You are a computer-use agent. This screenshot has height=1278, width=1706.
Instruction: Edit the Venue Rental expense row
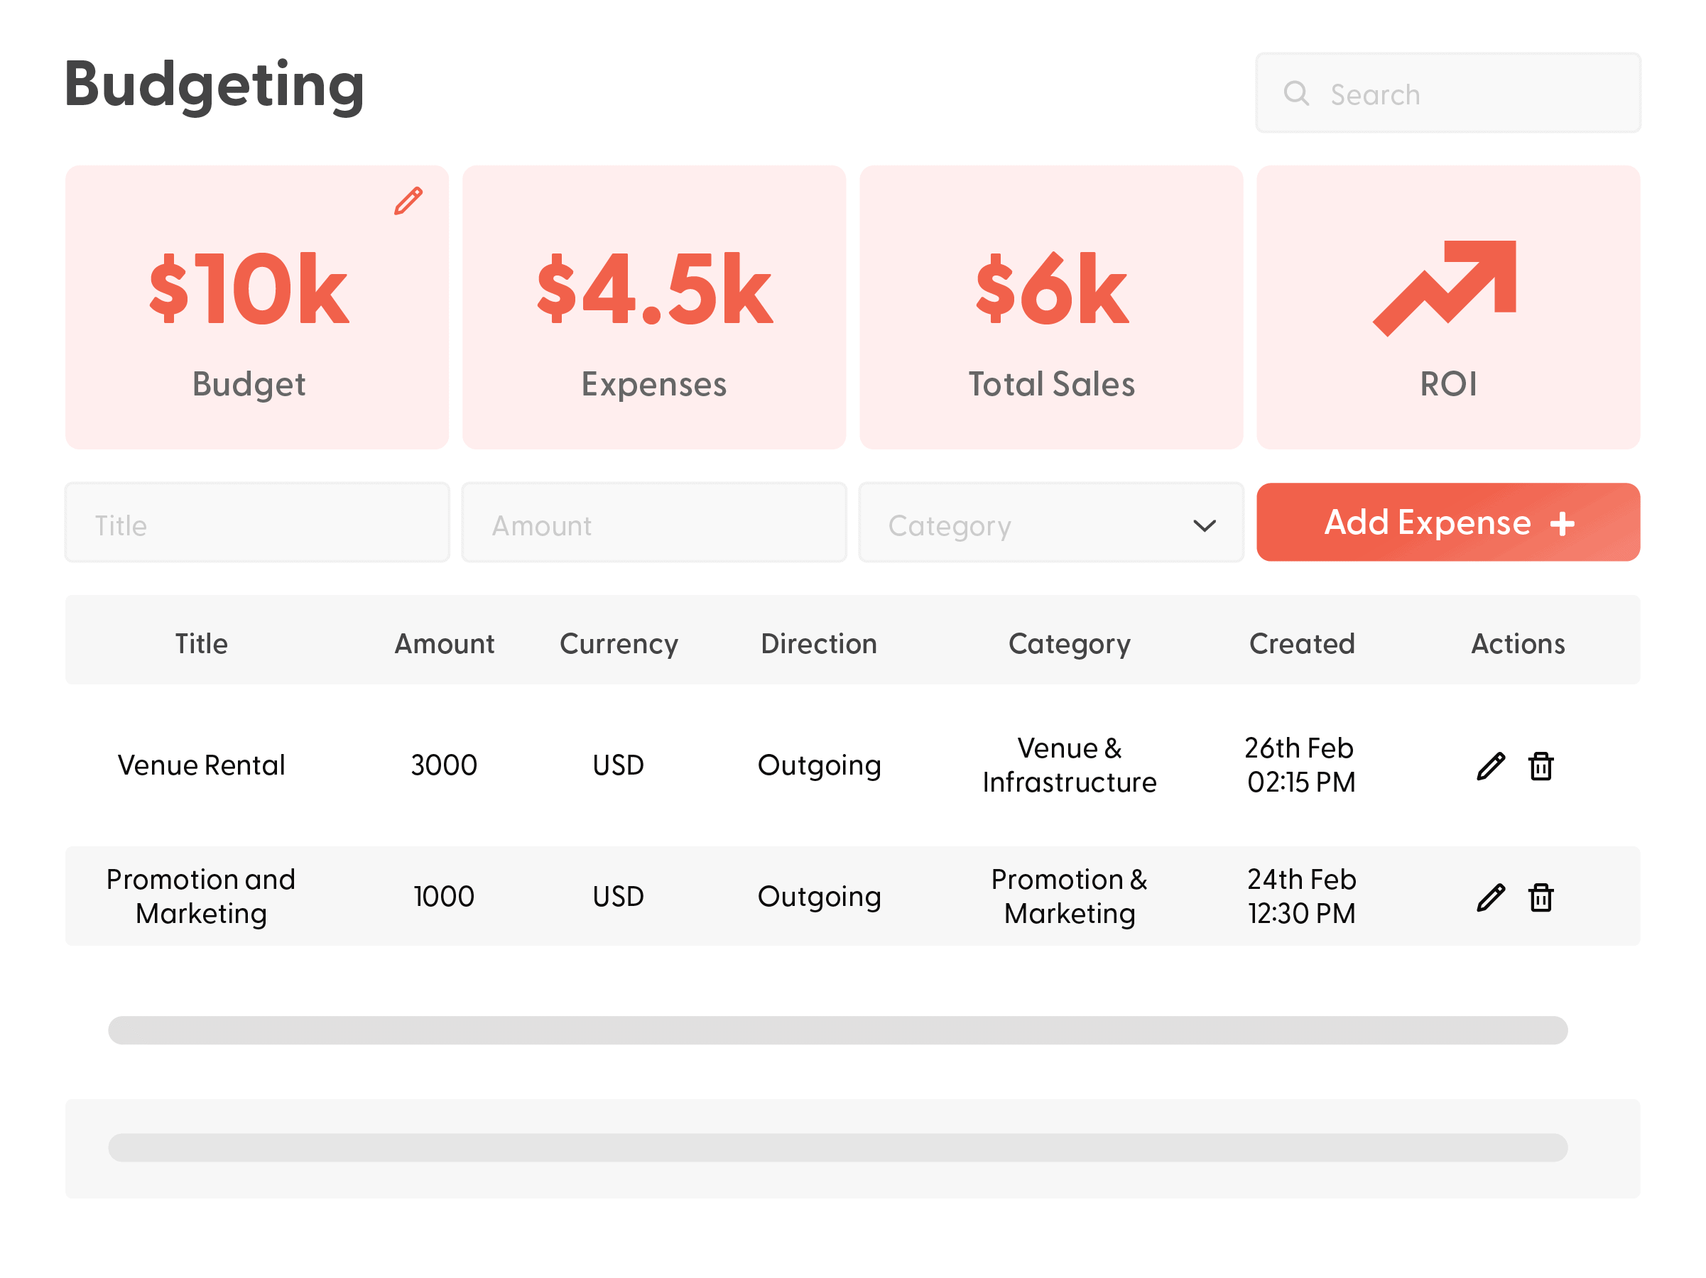[x=1490, y=766]
